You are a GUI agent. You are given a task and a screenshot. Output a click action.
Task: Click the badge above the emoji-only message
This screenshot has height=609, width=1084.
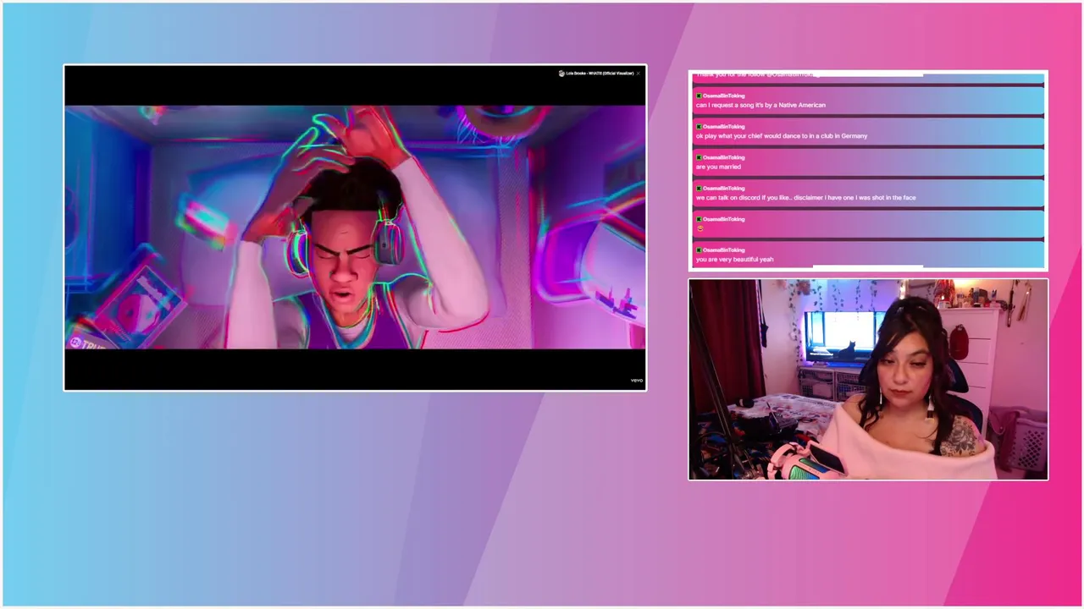click(699, 219)
